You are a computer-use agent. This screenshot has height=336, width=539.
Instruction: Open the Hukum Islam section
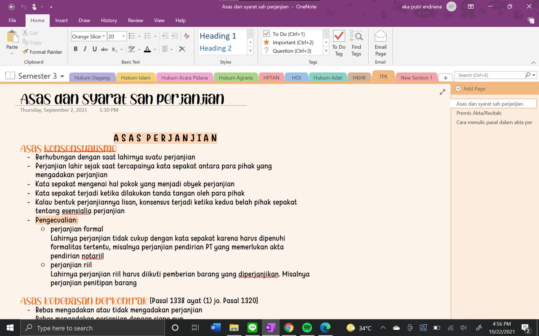click(136, 78)
